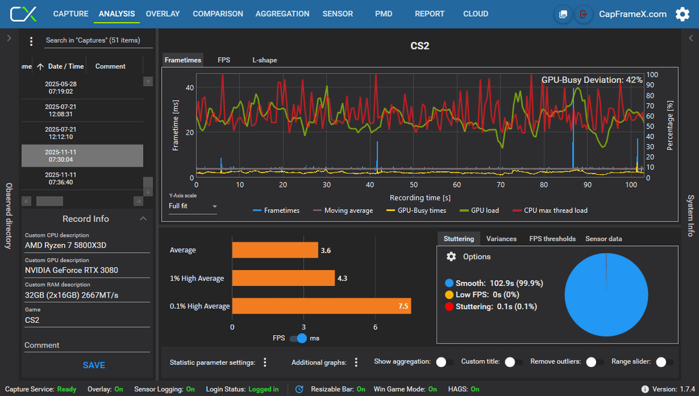Toggle the Range slider switch

click(x=664, y=362)
